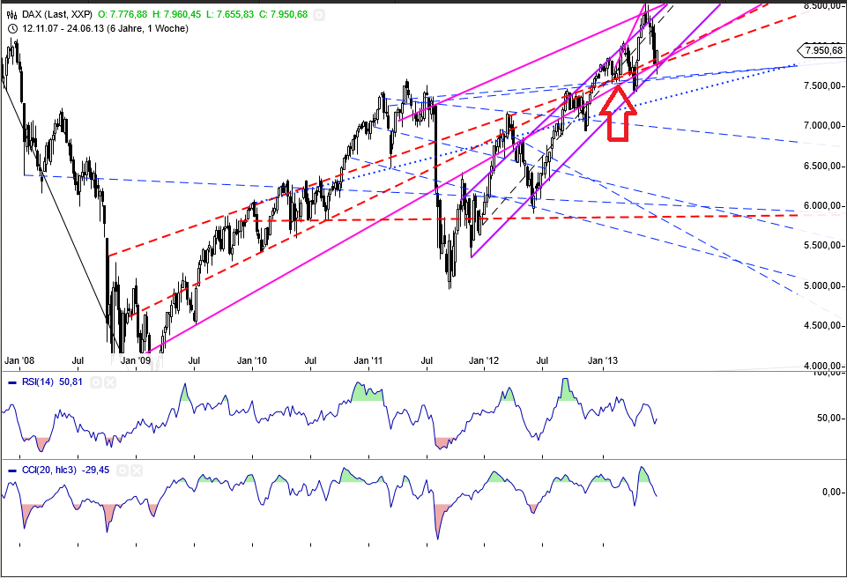Remove the CCI indicator using its X icon
847x578 pixels.
(x=137, y=470)
